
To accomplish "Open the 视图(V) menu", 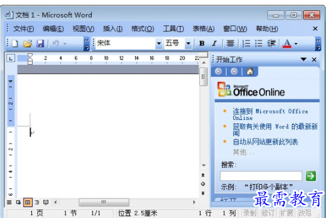I will (83, 28).
